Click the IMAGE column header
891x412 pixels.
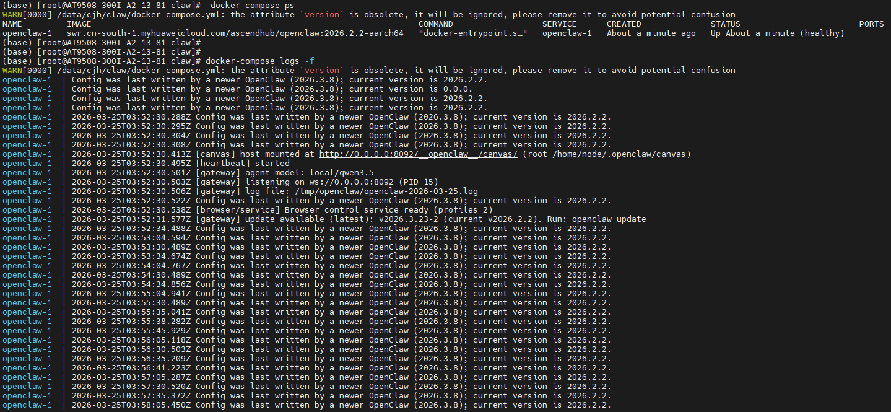point(79,24)
